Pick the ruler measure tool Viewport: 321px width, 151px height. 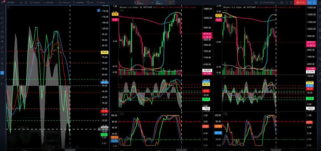click(3, 47)
